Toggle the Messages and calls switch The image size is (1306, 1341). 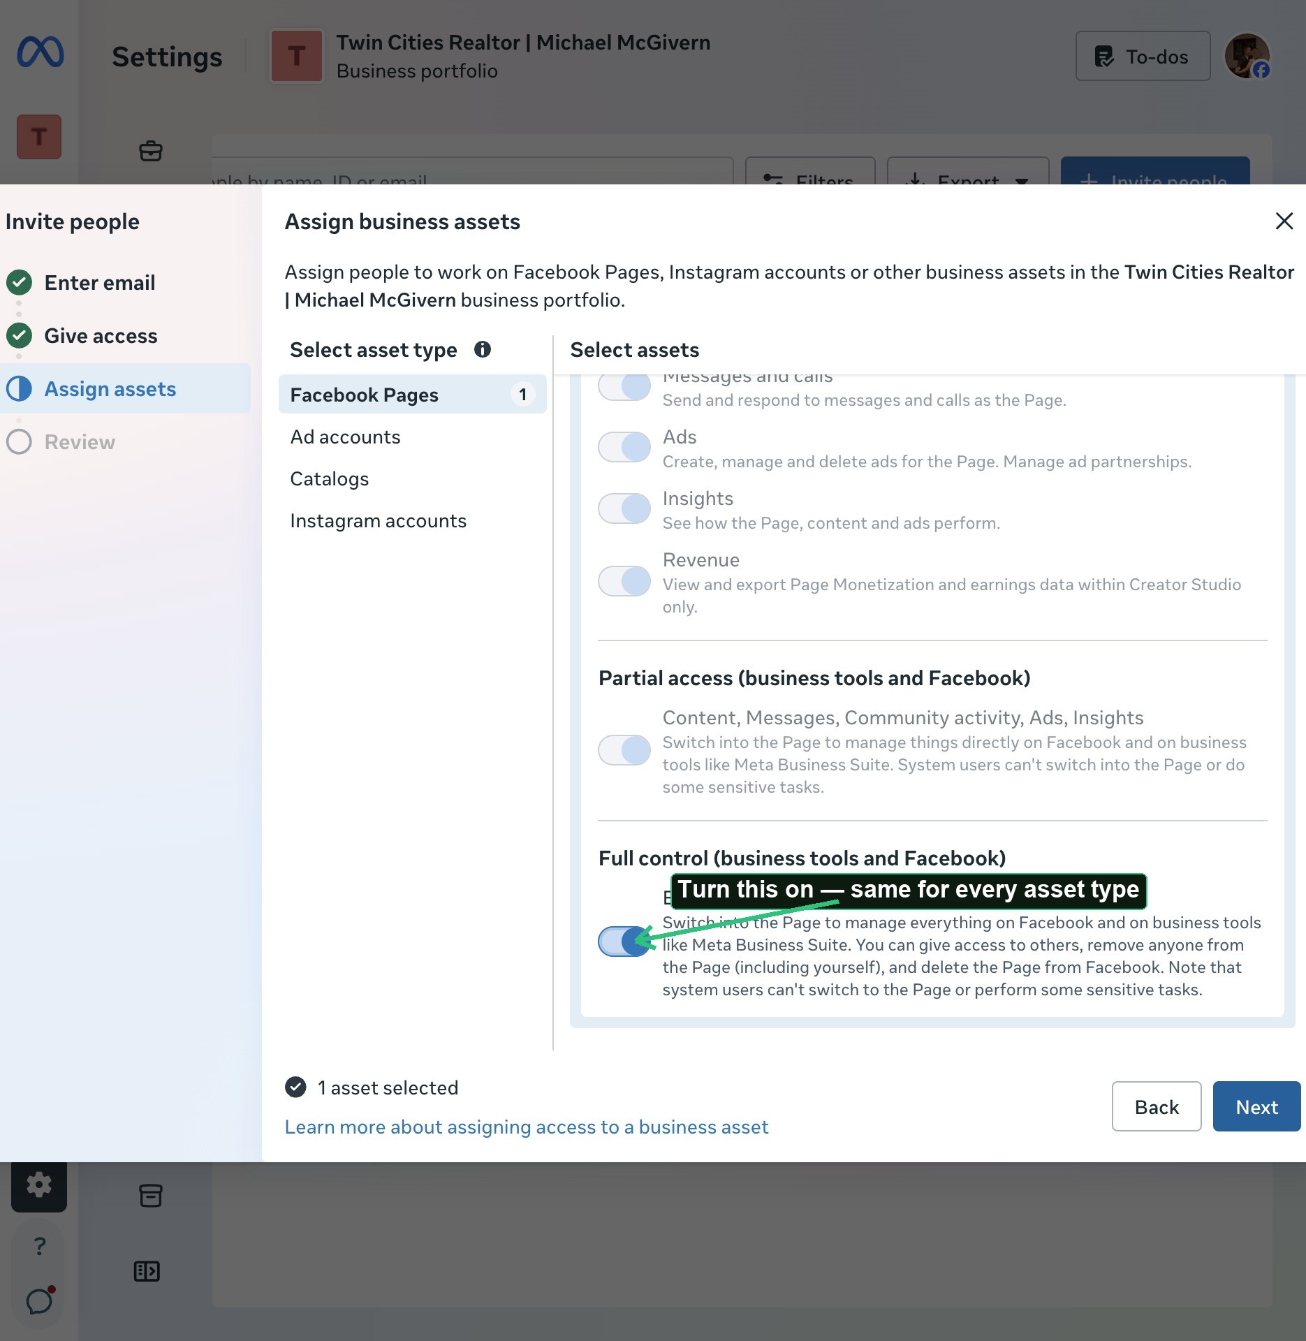click(x=624, y=386)
